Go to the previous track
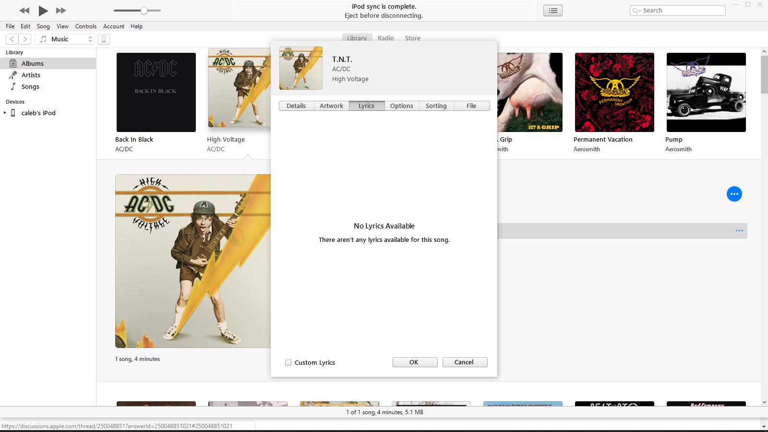 24,11
